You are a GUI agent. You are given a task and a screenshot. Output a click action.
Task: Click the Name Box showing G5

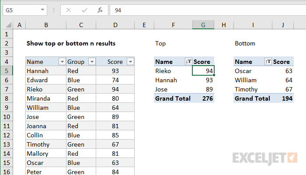[21, 10]
